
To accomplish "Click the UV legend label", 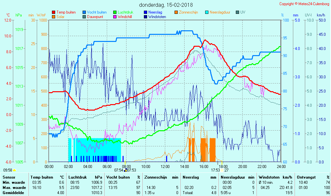I will click(243, 12).
